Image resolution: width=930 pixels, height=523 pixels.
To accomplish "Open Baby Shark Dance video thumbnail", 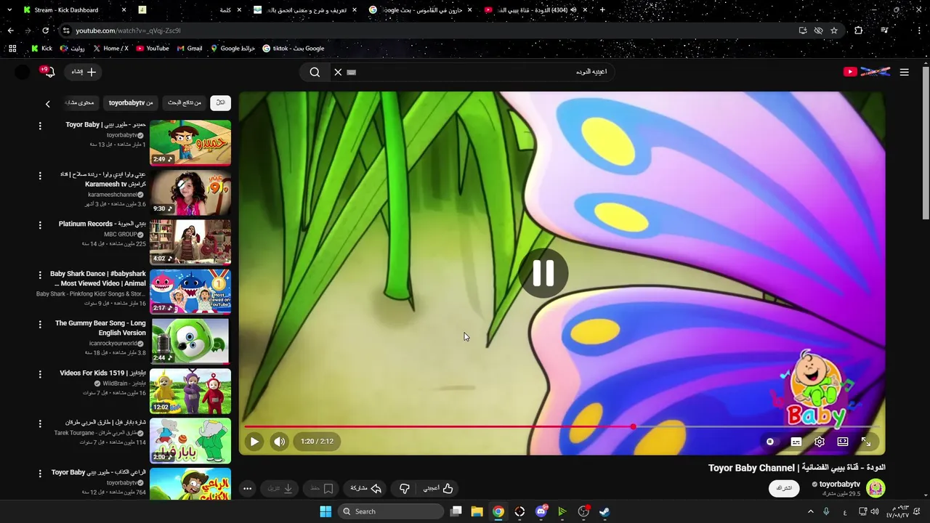I will click(x=190, y=291).
